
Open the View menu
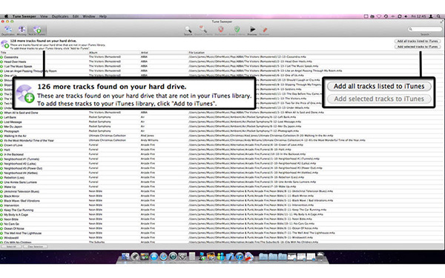coord(44,16)
